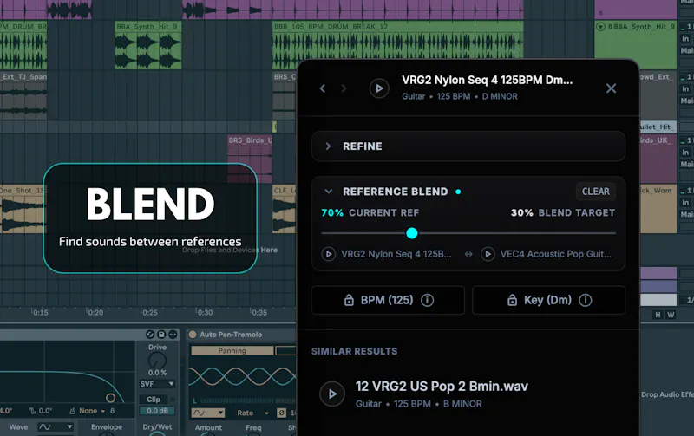
Task: Expand the REFINE section
Action: click(x=468, y=146)
